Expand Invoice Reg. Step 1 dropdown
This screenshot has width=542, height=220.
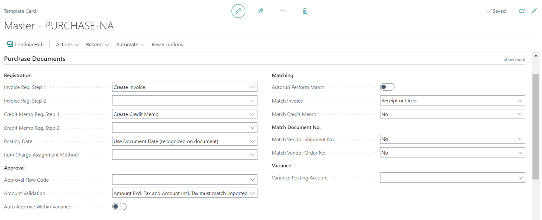click(x=252, y=87)
